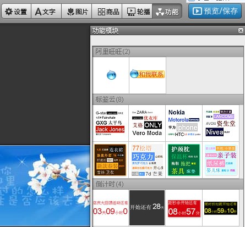
Task: Choose the green 护颈枕 tag cloud
Action: (x=184, y=160)
